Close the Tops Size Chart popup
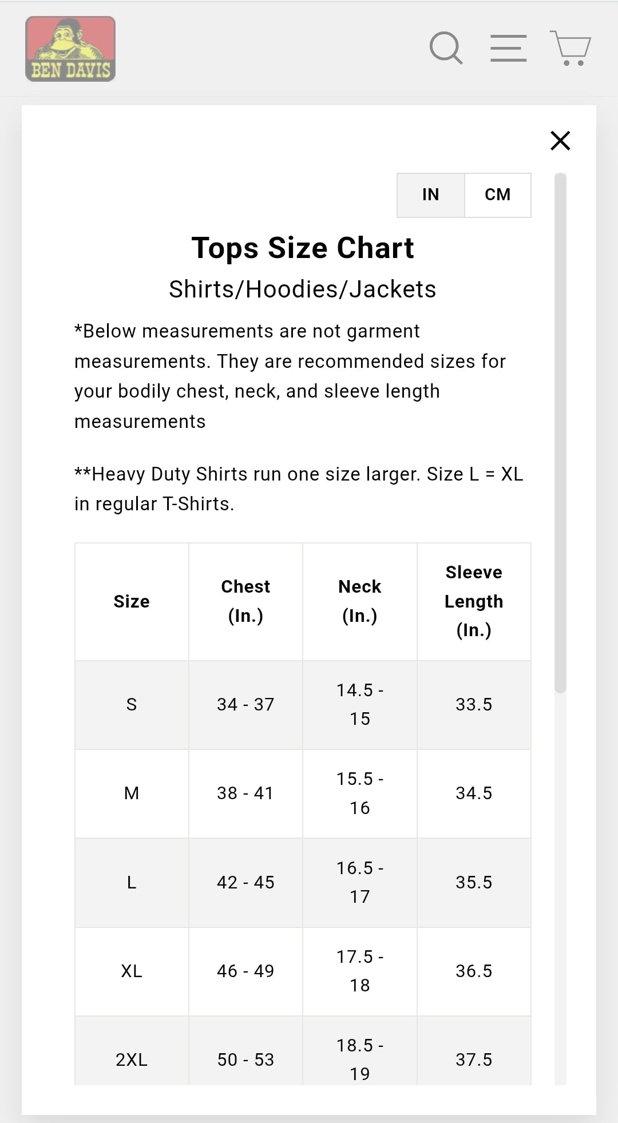The image size is (618, 1123). click(x=560, y=141)
